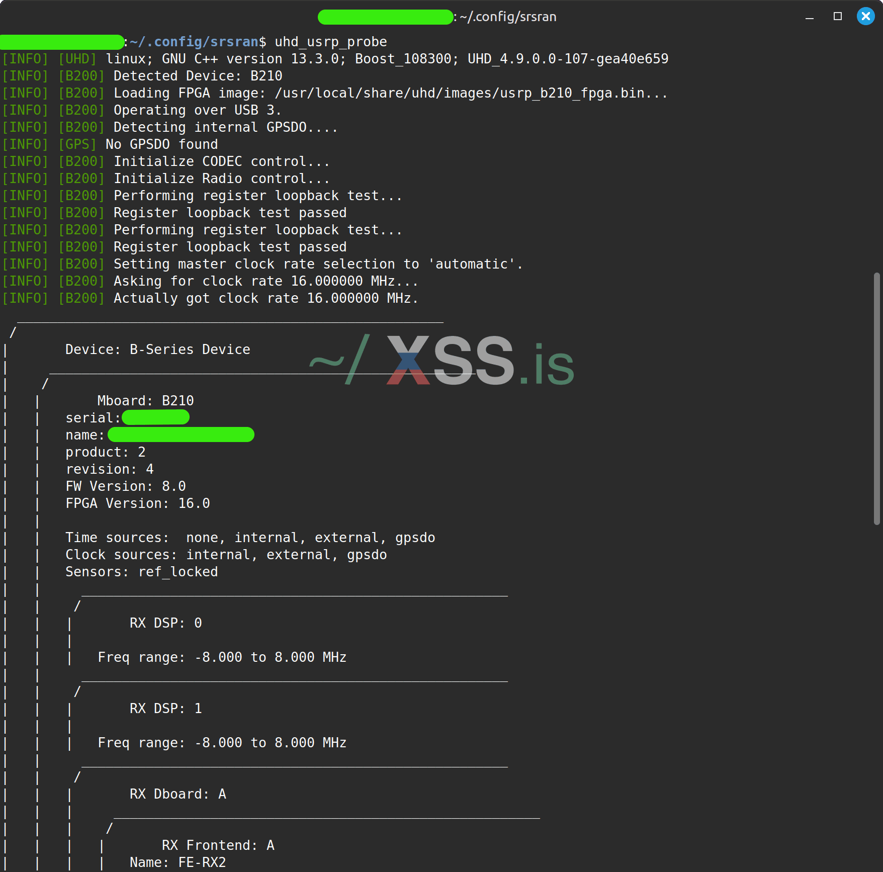Screen dimensions: 883x872
Task: Click the ~/.config/srsran path in title bar
Action: click(x=509, y=17)
